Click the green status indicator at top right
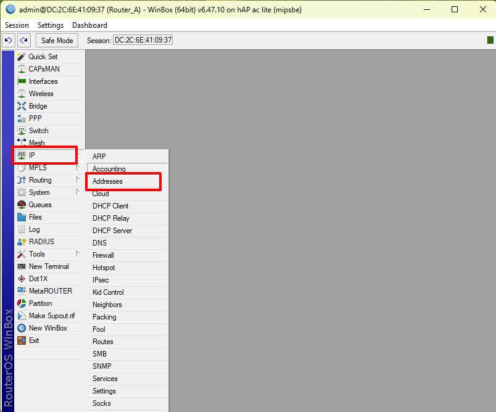The image size is (496, 412). [490, 40]
